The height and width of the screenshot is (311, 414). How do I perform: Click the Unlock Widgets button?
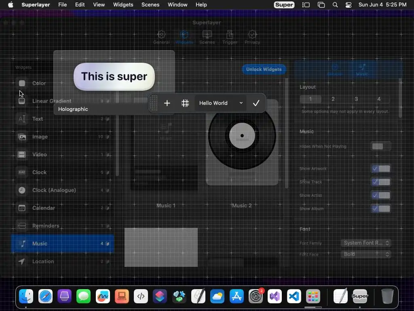tap(264, 69)
